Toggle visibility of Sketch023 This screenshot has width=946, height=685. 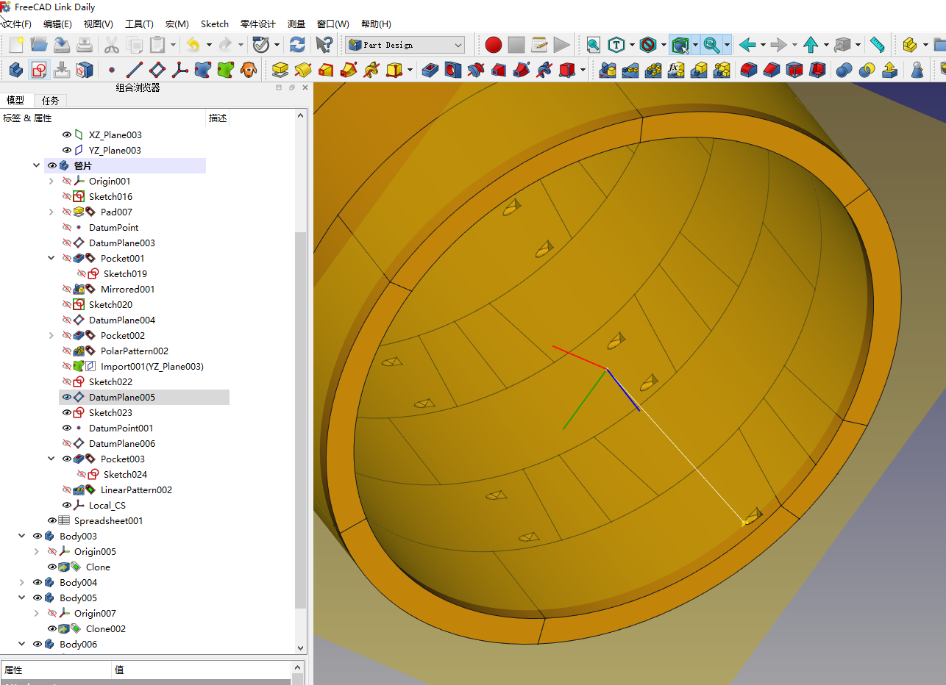pyautogui.click(x=67, y=412)
